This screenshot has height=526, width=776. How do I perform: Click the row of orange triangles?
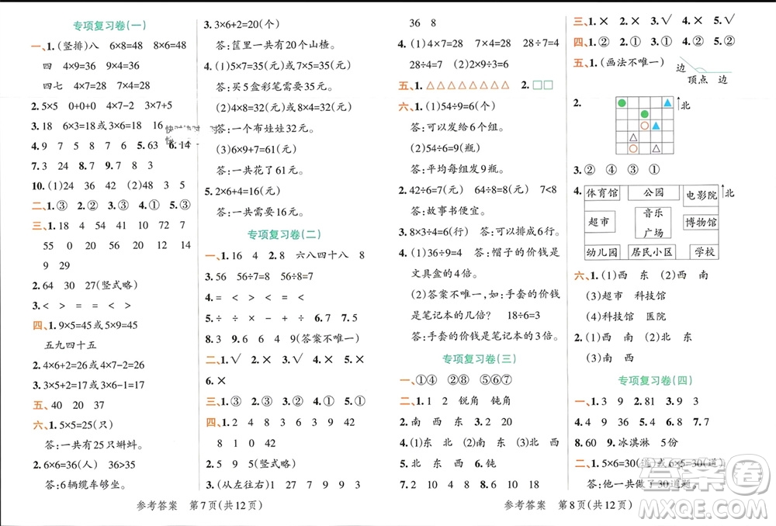point(468,85)
